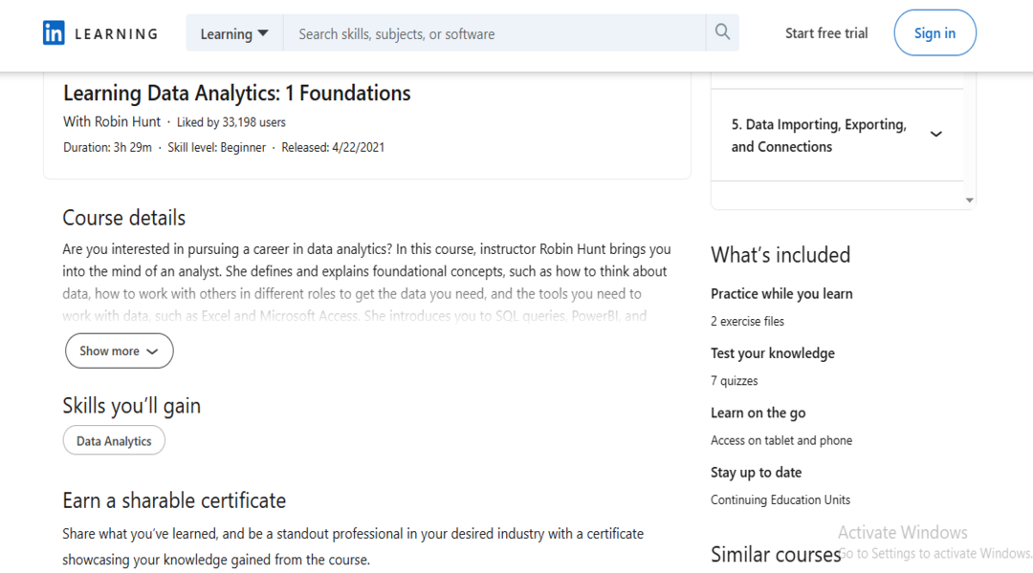Click 'Access on tablet and phone' text
Screen dimensions: 1033x573
(x=781, y=440)
